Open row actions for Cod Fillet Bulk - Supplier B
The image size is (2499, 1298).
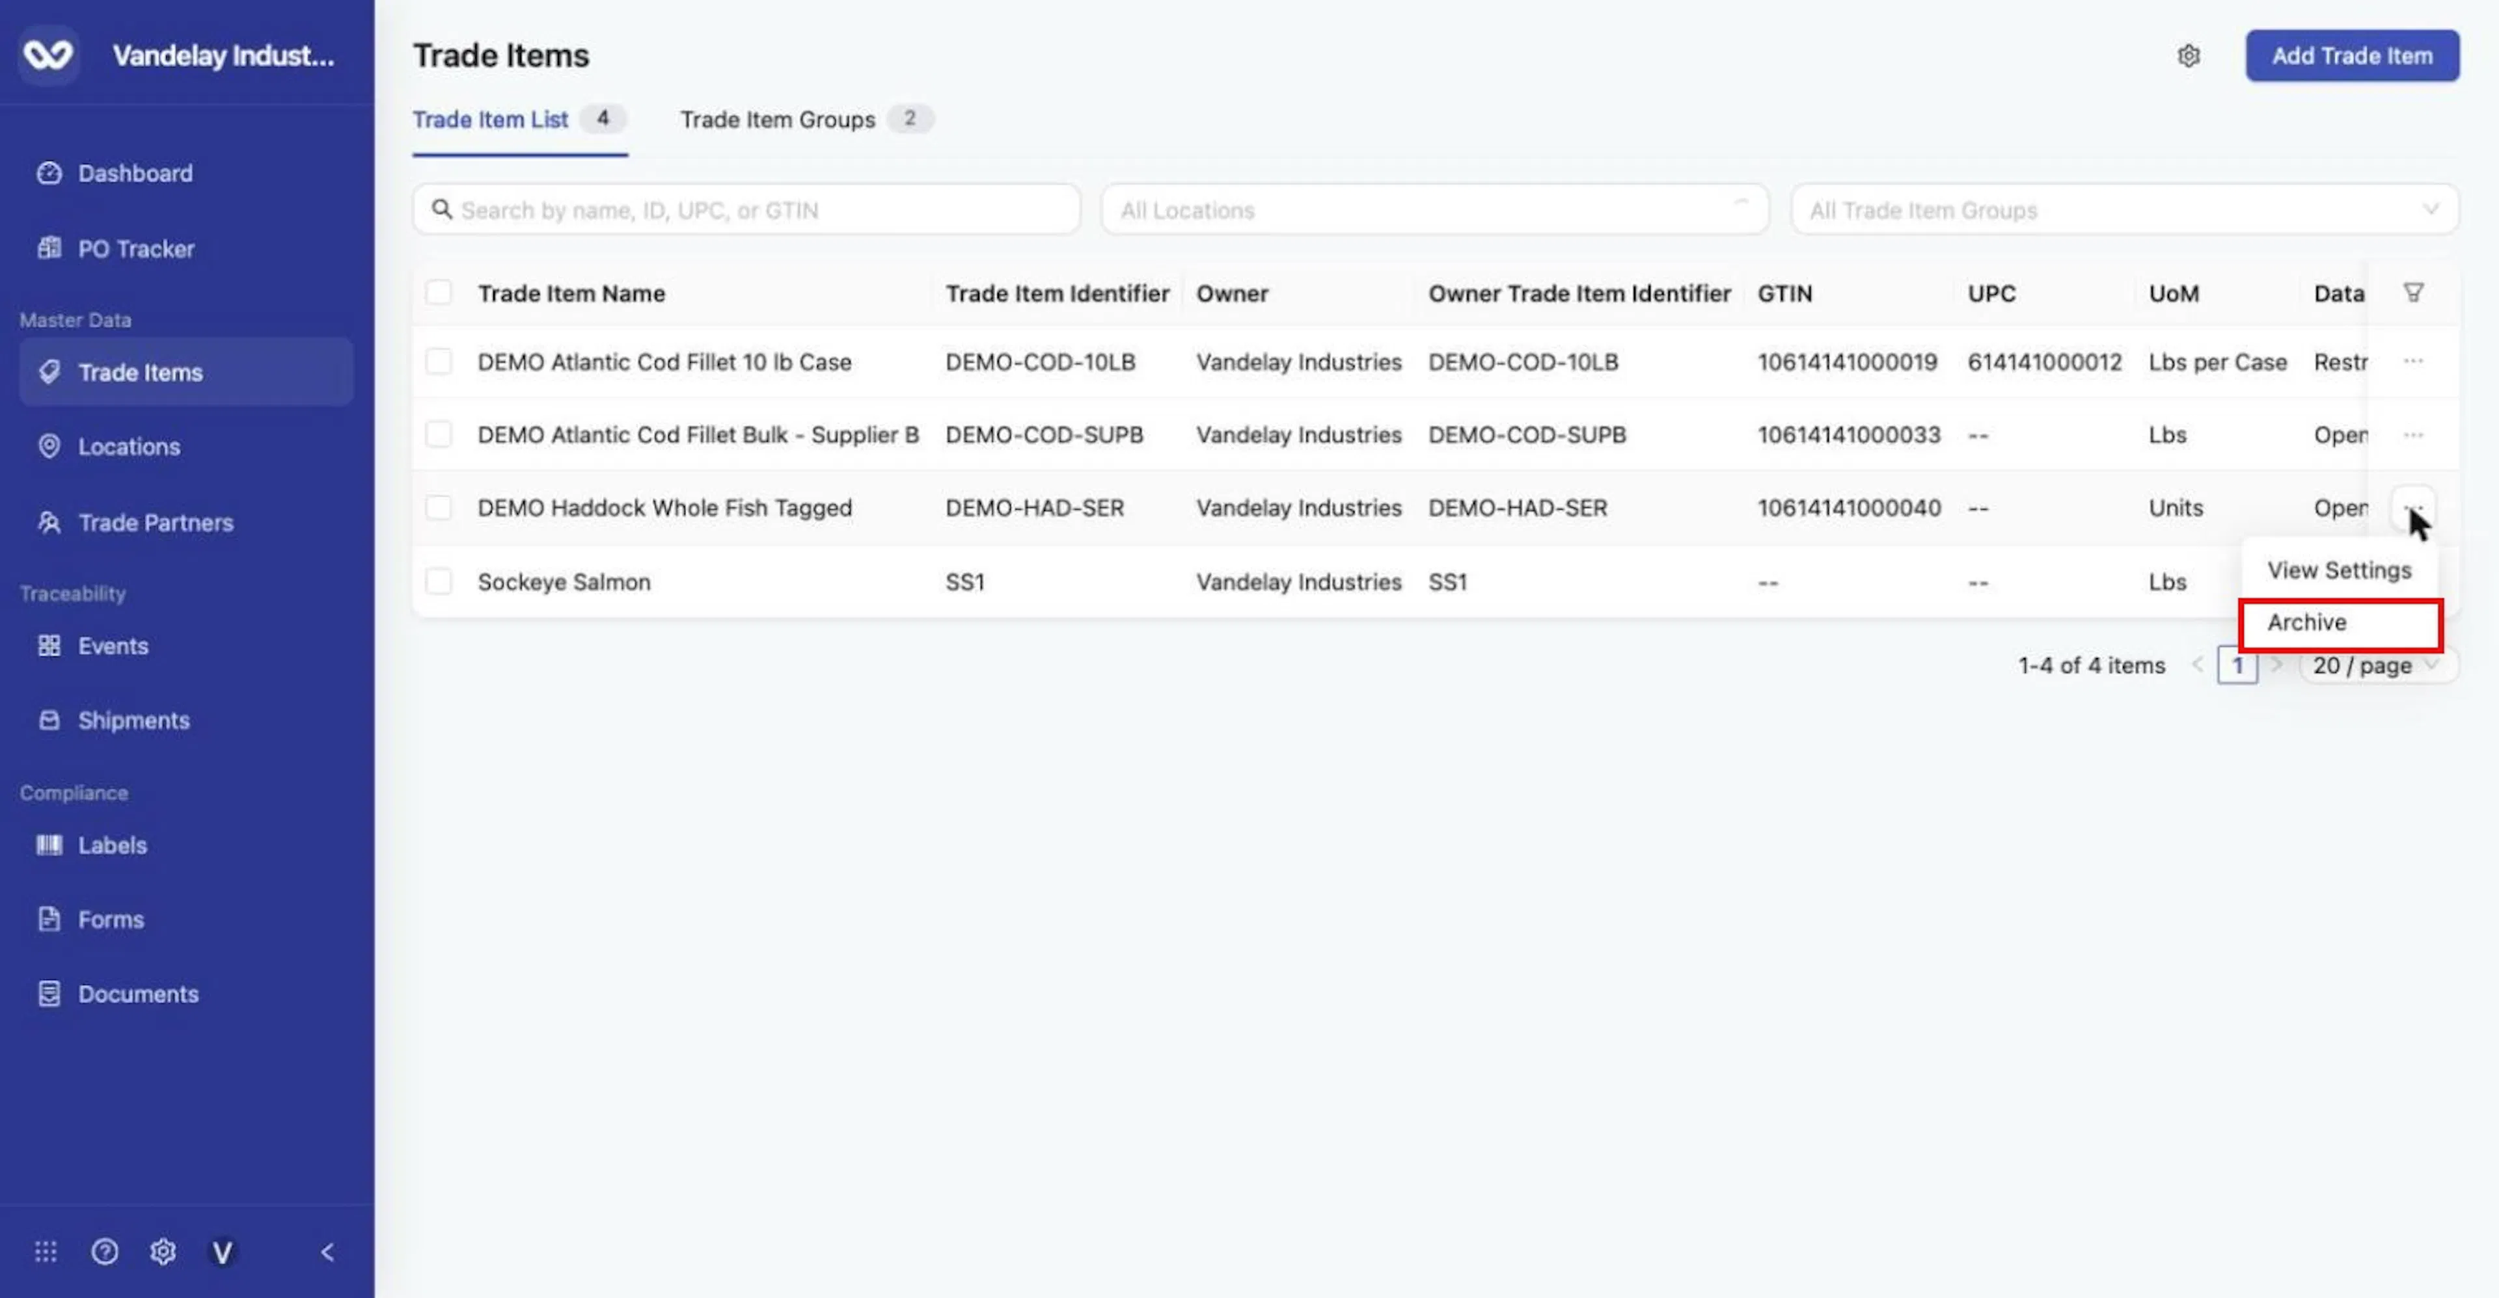[x=2412, y=435]
